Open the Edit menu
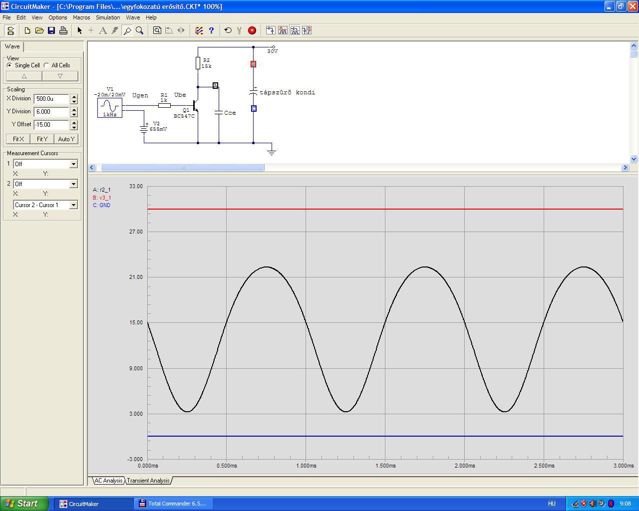 (x=21, y=17)
